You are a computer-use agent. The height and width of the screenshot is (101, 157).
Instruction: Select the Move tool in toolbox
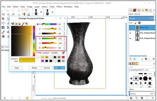click(x=3, y=23)
